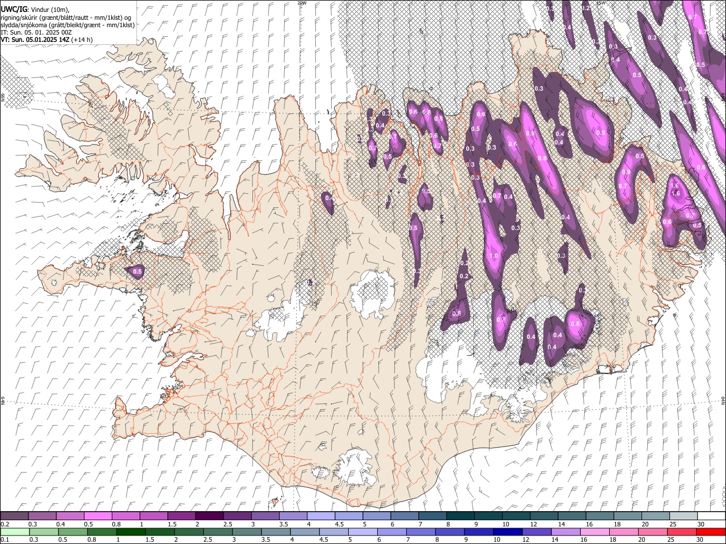This screenshot has width=726, height=544.
Task: Click the pink rain-legend swatch starting at 20
Action: [652, 532]
